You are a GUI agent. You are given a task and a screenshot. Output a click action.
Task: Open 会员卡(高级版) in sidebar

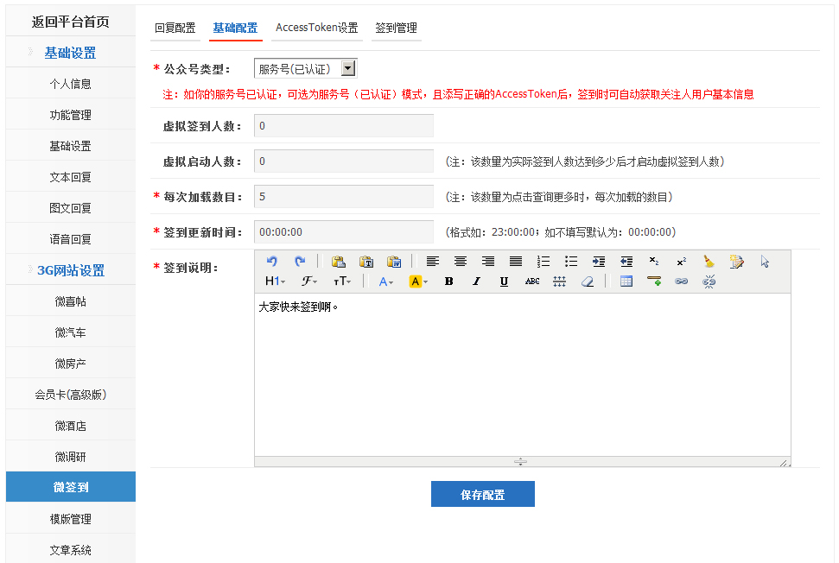pos(70,395)
